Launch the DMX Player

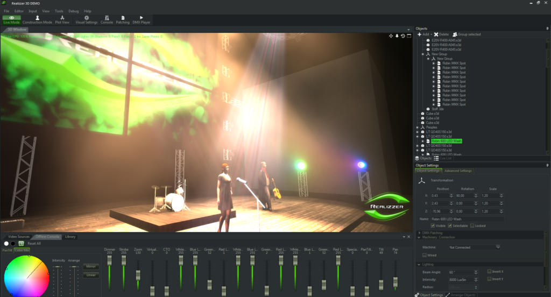[142, 20]
